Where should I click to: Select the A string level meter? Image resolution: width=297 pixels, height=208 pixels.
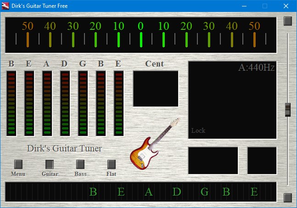pos(47,103)
